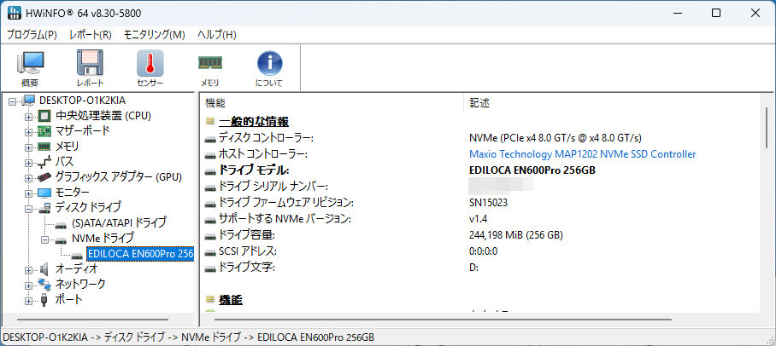Screen dimensions: 776x346
Task: Click the memory icon beside メモリ tree node
Action: [x=44, y=147]
